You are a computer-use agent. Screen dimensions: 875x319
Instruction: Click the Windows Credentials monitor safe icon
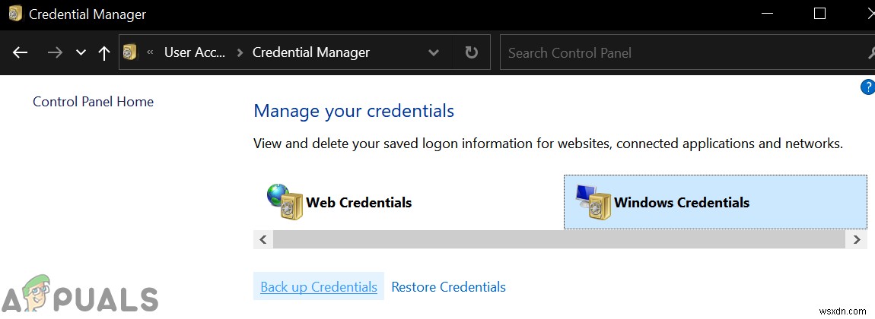(x=593, y=202)
